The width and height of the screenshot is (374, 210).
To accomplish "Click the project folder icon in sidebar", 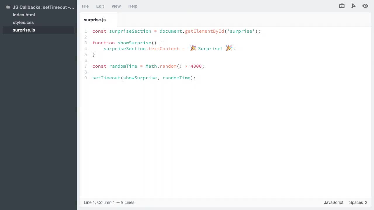I will (x=8, y=7).
